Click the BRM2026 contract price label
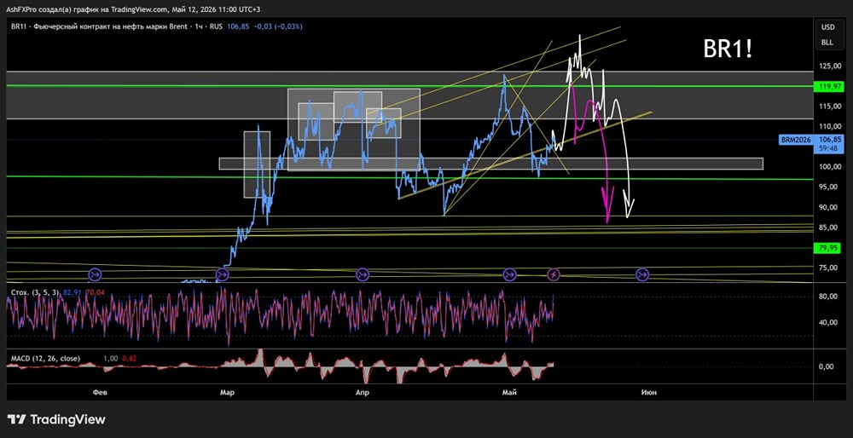Viewport: 853px width, 438px height. tap(796, 140)
